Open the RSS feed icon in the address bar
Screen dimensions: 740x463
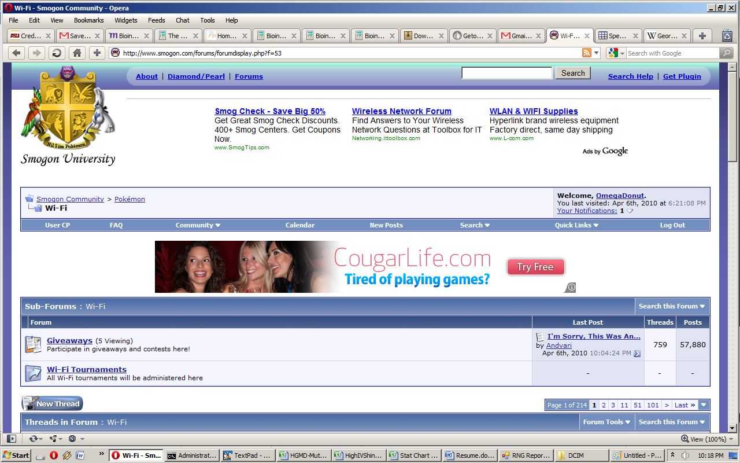[587, 53]
